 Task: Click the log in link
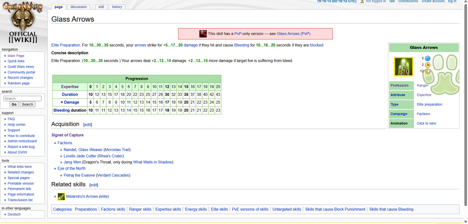452,1
